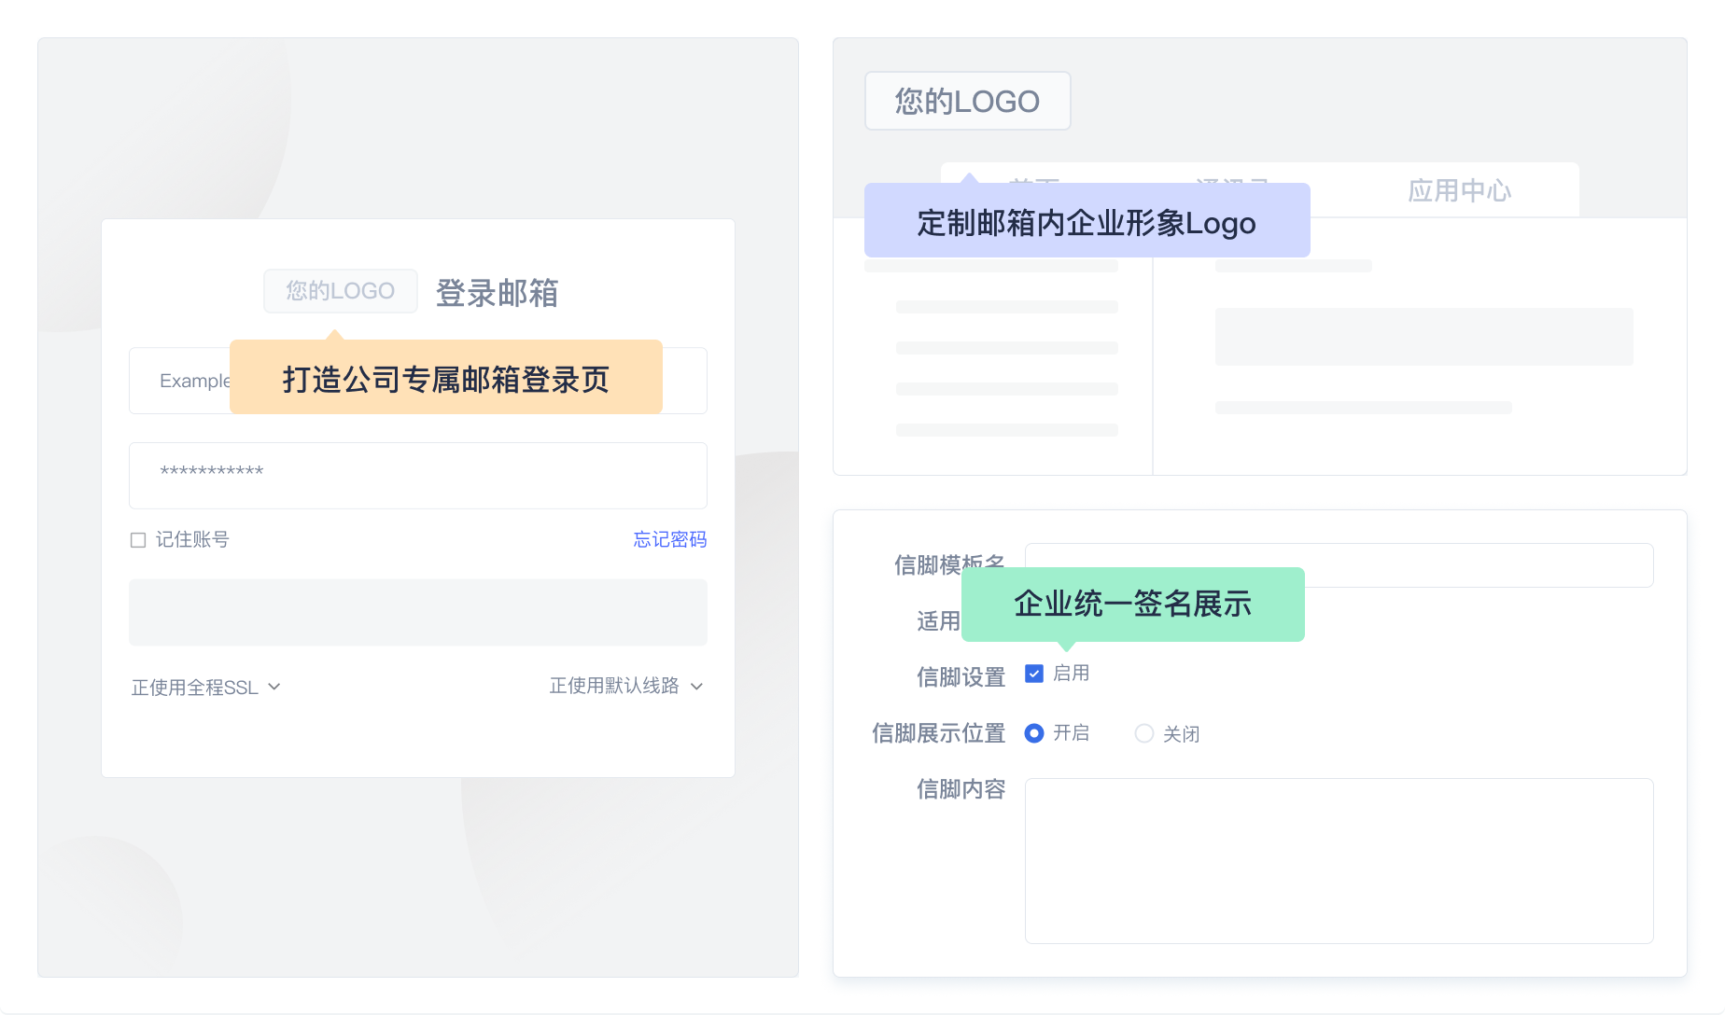Click the 企业统一签名展示 green callout
The width and height of the screenshot is (1725, 1015).
tap(1132, 604)
